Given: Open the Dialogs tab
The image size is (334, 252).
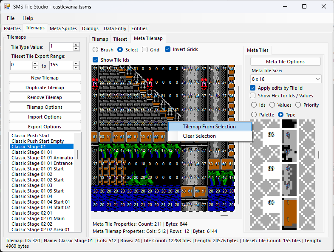Looking at the screenshot, I should coord(91,28).
